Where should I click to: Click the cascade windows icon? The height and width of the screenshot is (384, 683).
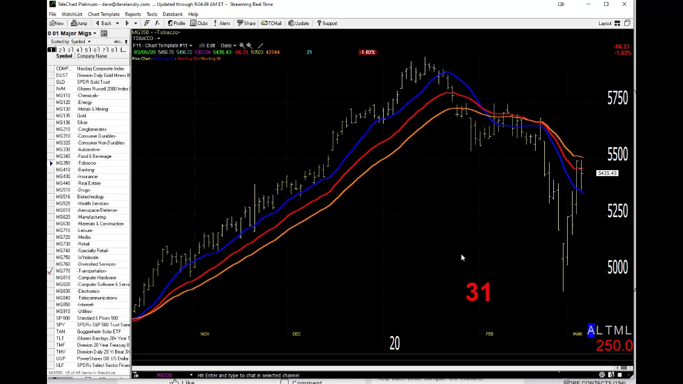(x=628, y=23)
